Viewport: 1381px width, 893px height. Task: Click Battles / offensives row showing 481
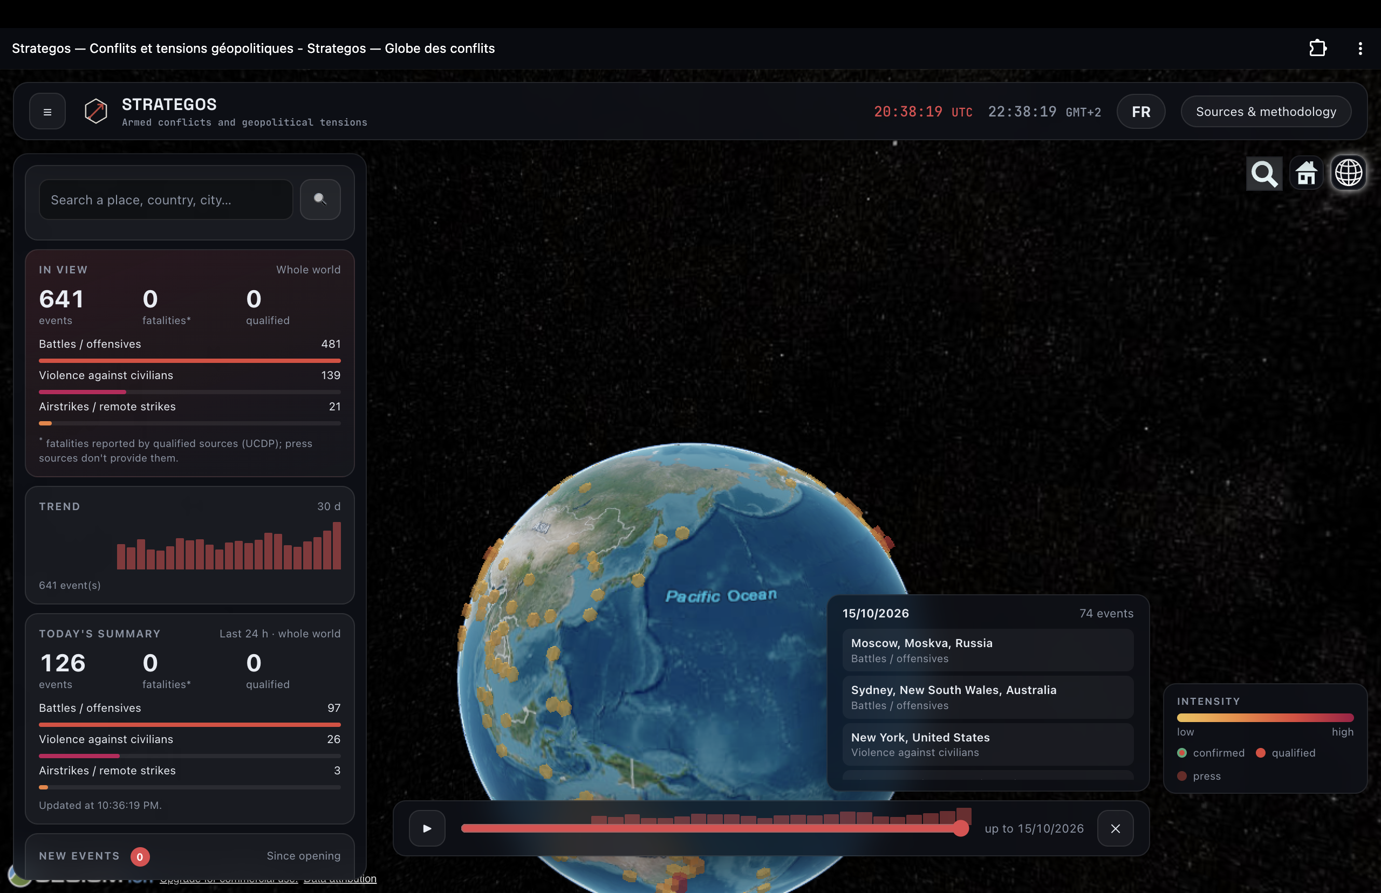click(190, 350)
